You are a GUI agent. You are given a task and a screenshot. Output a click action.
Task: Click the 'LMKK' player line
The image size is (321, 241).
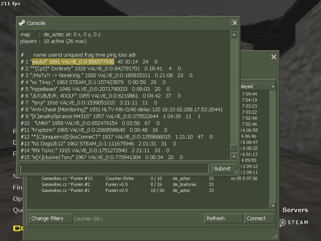point(90,123)
